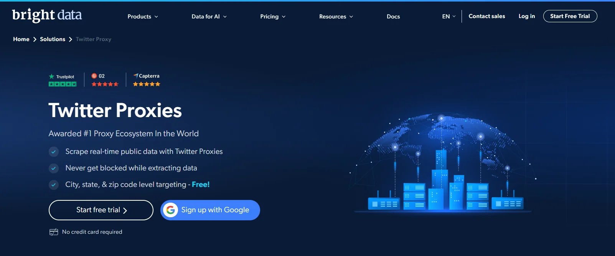Open the Resources menu
The width and height of the screenshot is (615, 256).
tap(336, 17)
